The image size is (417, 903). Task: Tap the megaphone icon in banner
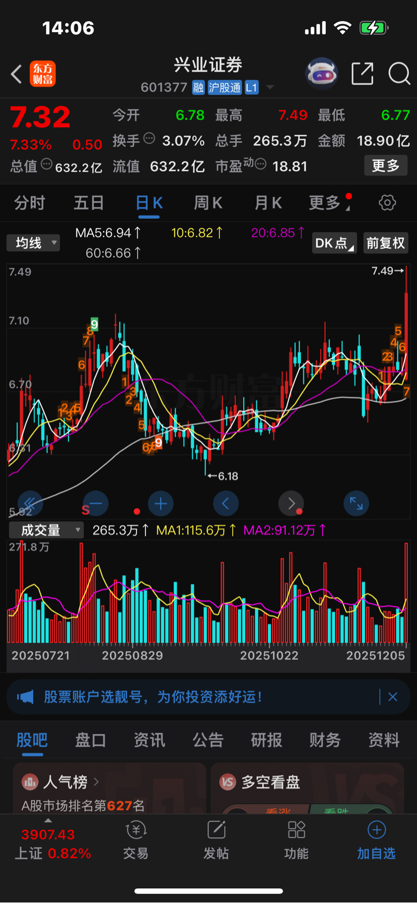point(25,697)
